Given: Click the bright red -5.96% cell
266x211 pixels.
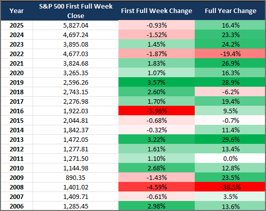Looking at the screenshot, I should (157, 111).
